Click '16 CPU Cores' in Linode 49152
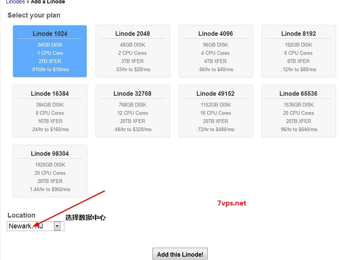This screenshot has height=260, width=342. [216, 113]
